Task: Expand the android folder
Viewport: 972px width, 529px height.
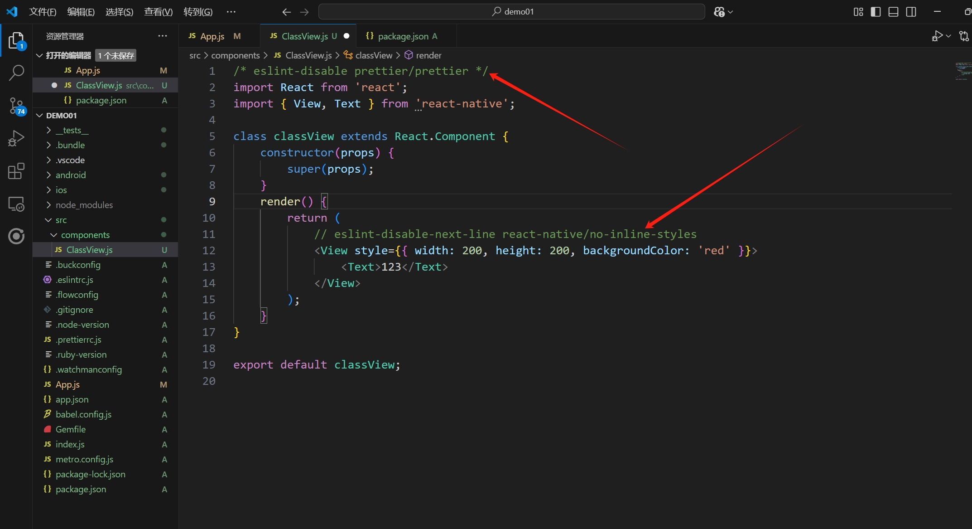Action: [48, 175]
